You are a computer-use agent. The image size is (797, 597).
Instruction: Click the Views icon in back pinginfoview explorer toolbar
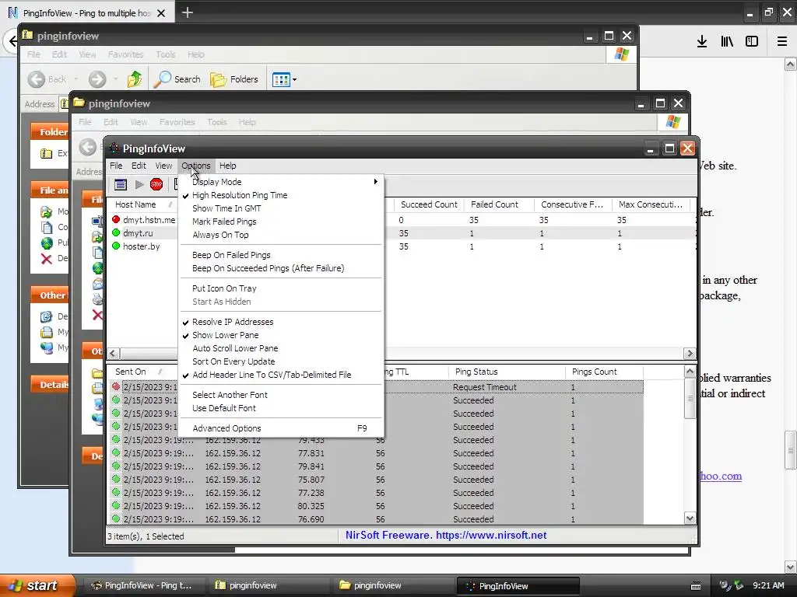[x=281, y=79]
